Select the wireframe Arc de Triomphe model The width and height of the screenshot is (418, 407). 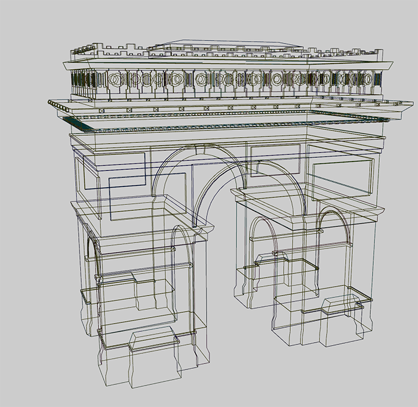230,213
